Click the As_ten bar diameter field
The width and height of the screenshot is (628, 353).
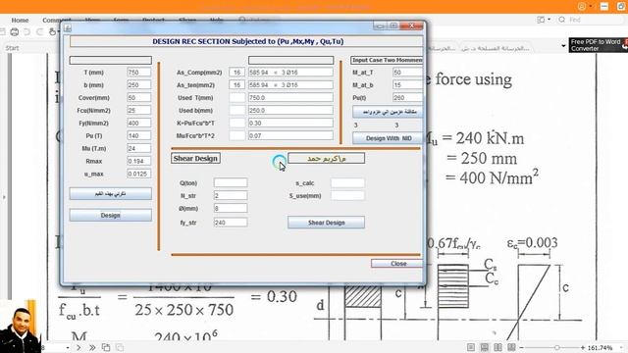237,85
